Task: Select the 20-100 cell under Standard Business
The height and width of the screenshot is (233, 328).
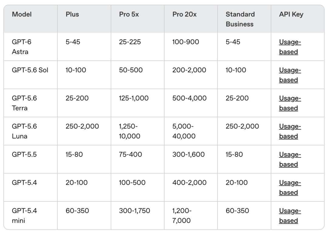Action: tap(244, 187)
